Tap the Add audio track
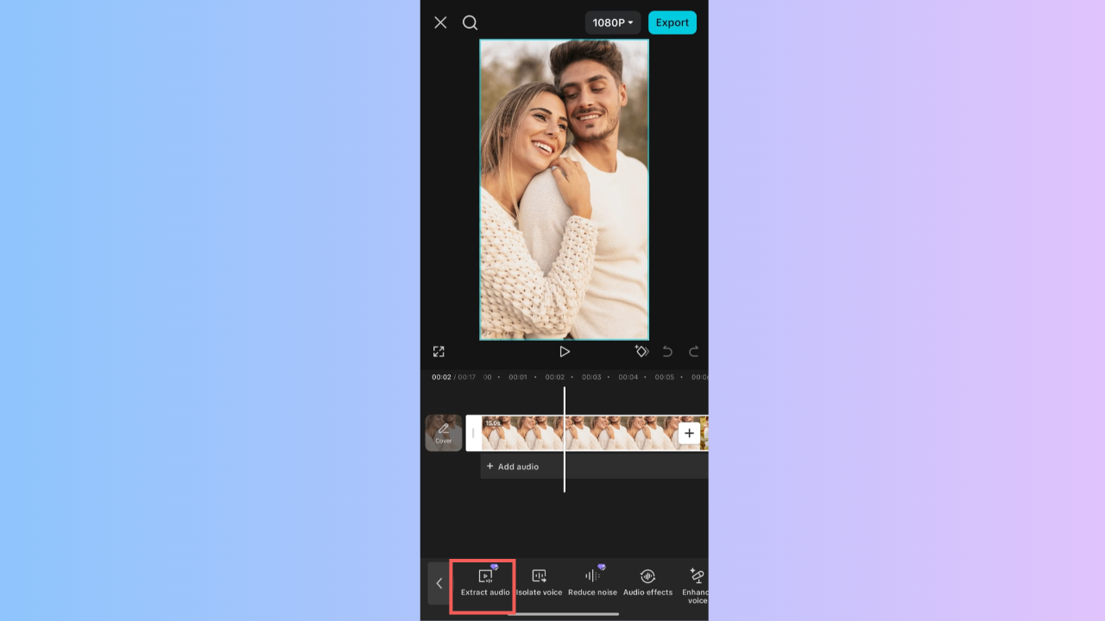The width and height of the screenshot is (1105, 621). point(594,467)
